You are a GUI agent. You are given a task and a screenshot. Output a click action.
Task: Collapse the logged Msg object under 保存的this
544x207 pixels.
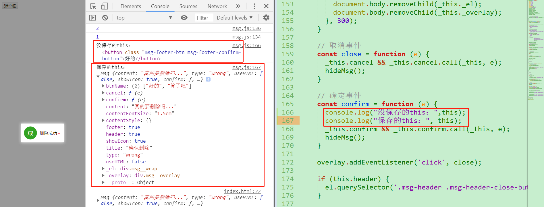[x=98, y=77]
